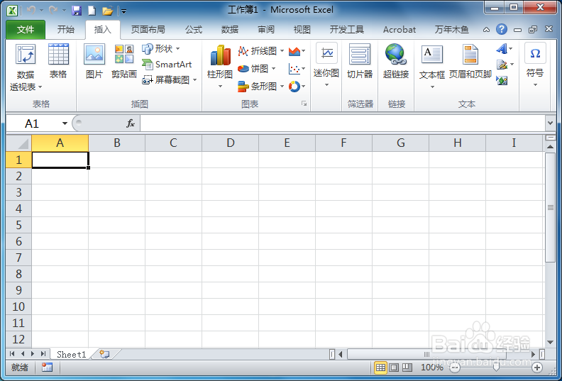Screen dimensions: 562x381
Task: Expand the Name Box dropdown arrow
Action: tap(65, 123)
